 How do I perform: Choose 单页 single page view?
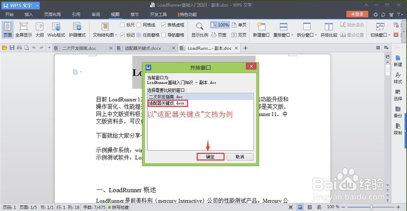[239, 25]
